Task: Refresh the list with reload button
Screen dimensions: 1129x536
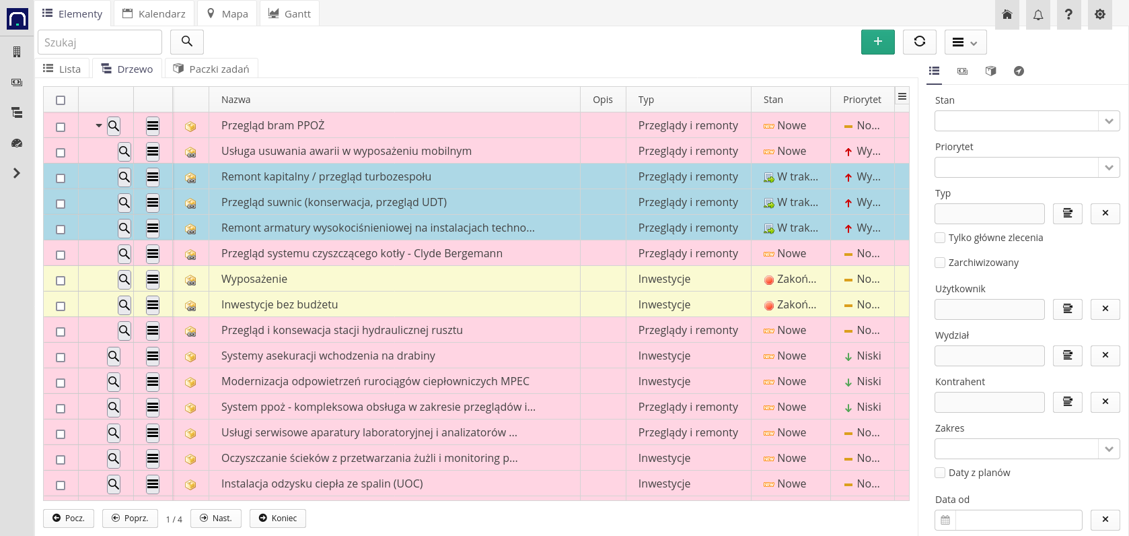Action: (919, 42)
